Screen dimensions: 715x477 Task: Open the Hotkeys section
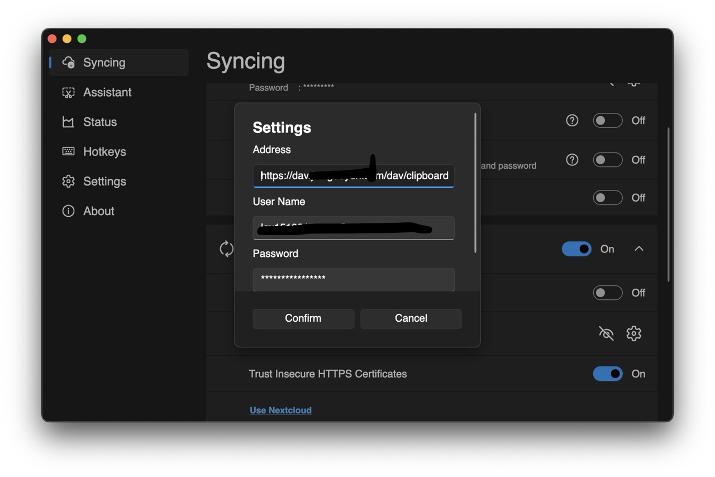tap(119, 151)
